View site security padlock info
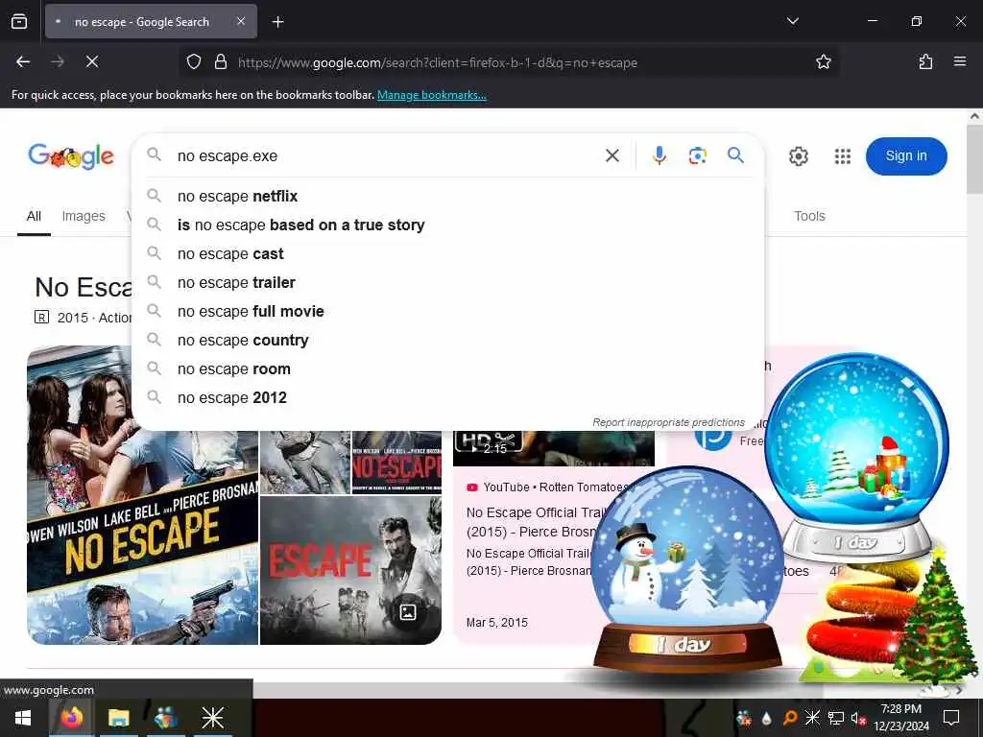Image resolution: width=983 pixels, height=737 pixels. [x=220, y=62]
